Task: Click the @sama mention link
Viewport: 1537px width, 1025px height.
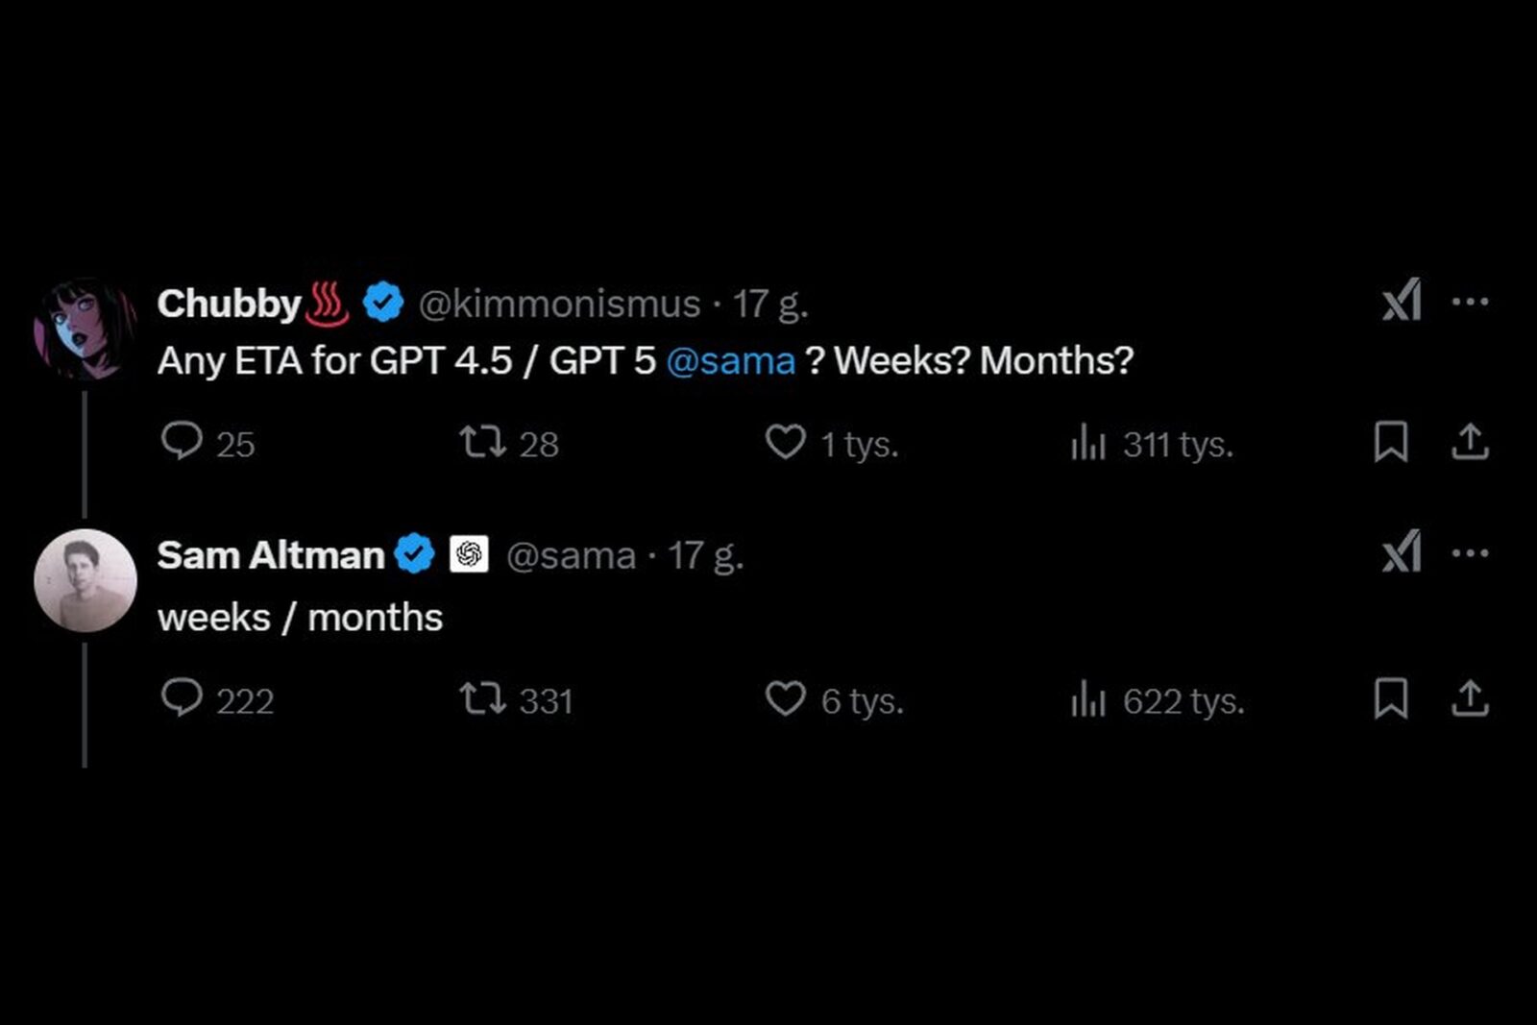Action: (730, 361)
